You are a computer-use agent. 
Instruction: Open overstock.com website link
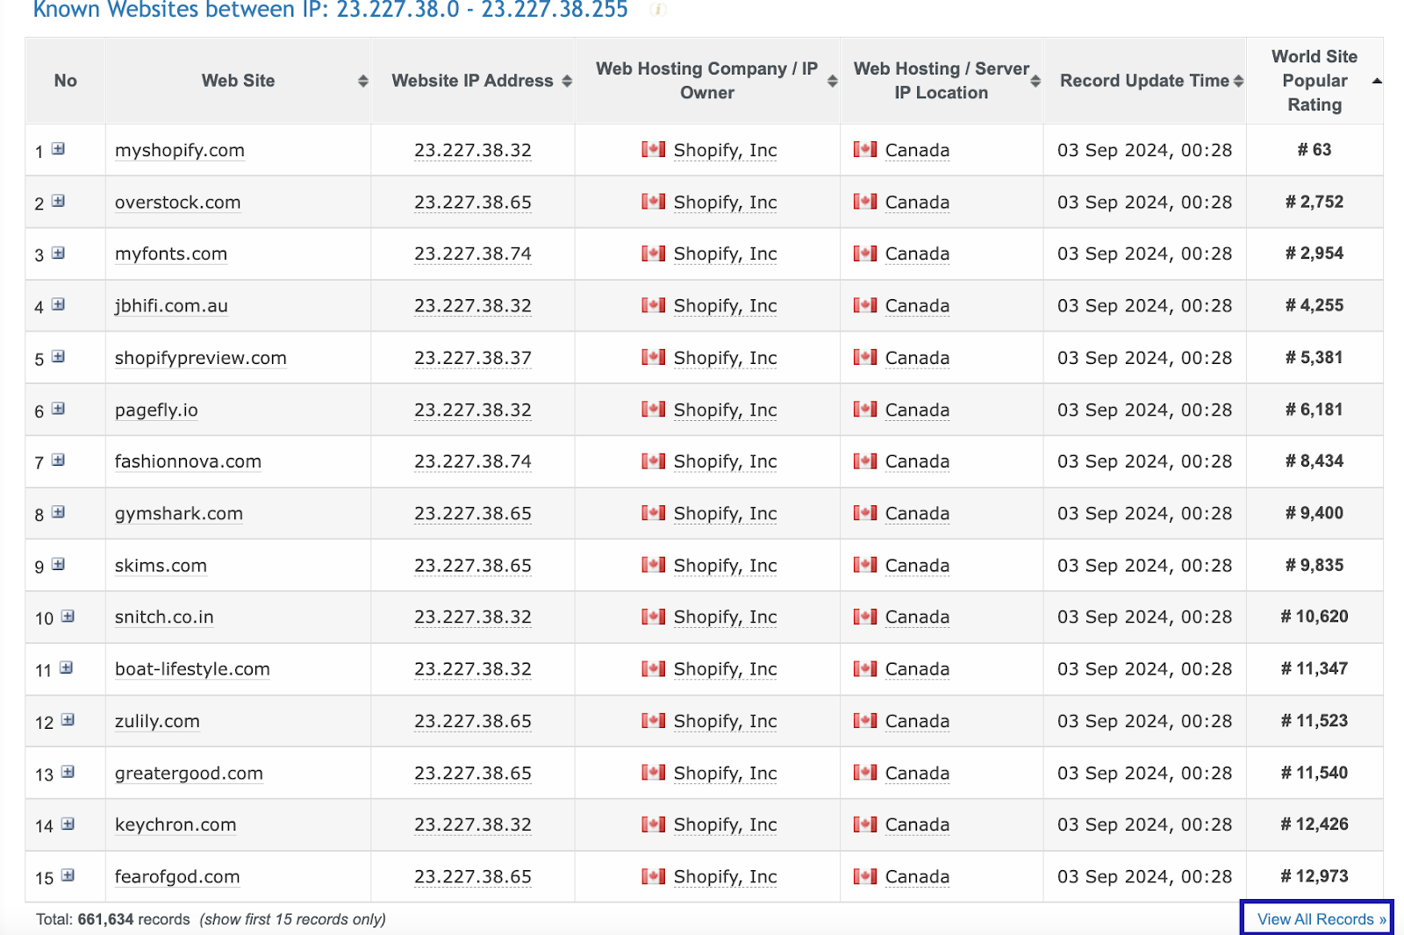click(x=178, y=202)
